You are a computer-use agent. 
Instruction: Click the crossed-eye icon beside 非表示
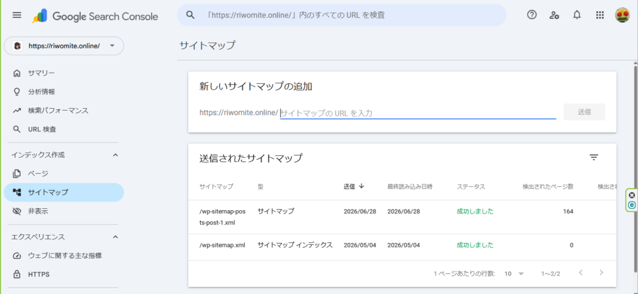(x=17, y=211)
